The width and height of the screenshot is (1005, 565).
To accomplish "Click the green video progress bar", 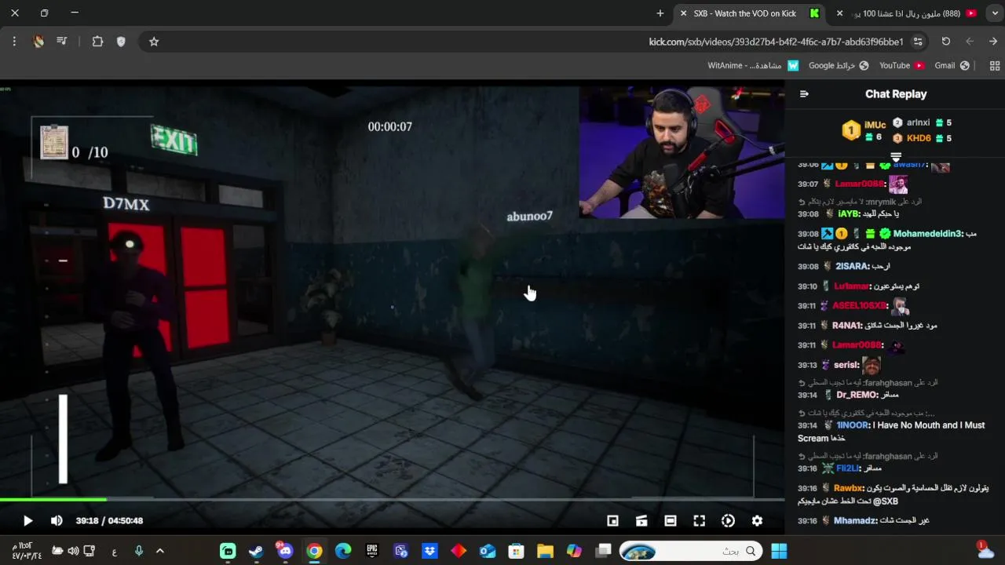I will [53, 499].
